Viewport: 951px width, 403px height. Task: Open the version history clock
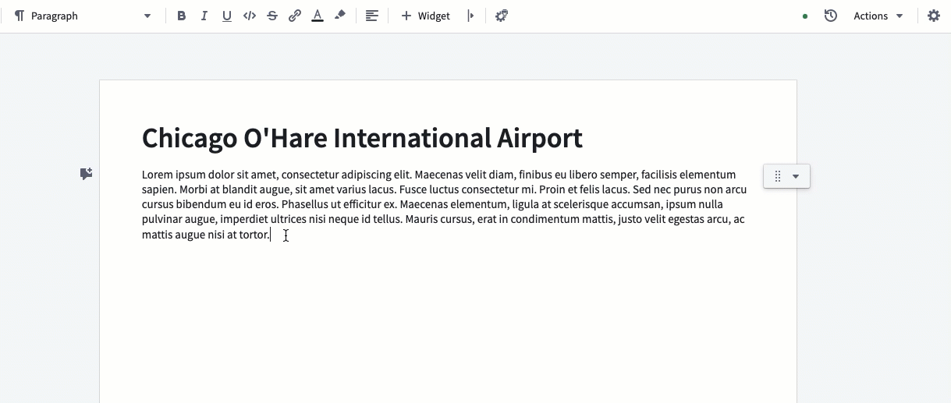831,16
